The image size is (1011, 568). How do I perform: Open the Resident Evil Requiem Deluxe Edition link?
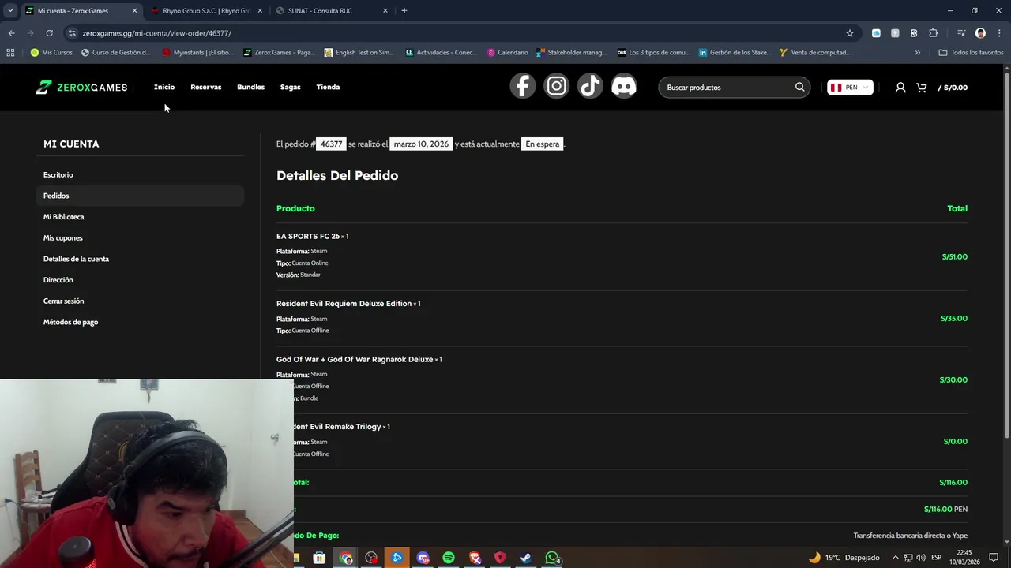pyautogui.click(x=344, y=304)
